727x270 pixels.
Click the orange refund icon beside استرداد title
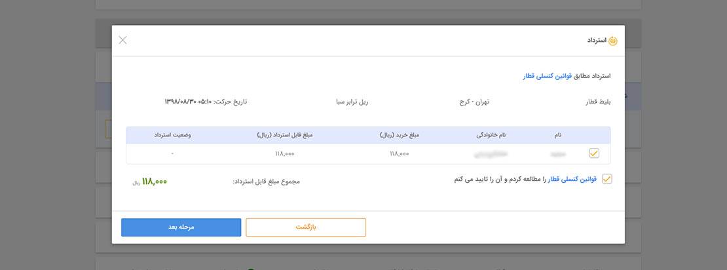pos(613,41)
